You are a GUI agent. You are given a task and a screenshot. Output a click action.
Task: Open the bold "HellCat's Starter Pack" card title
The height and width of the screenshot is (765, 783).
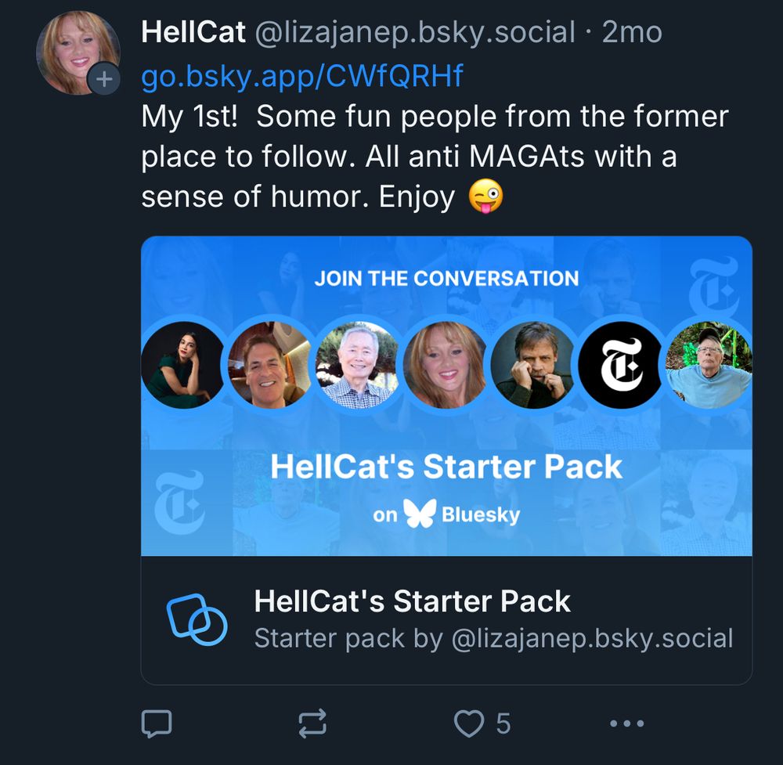(x=412, y=601)
